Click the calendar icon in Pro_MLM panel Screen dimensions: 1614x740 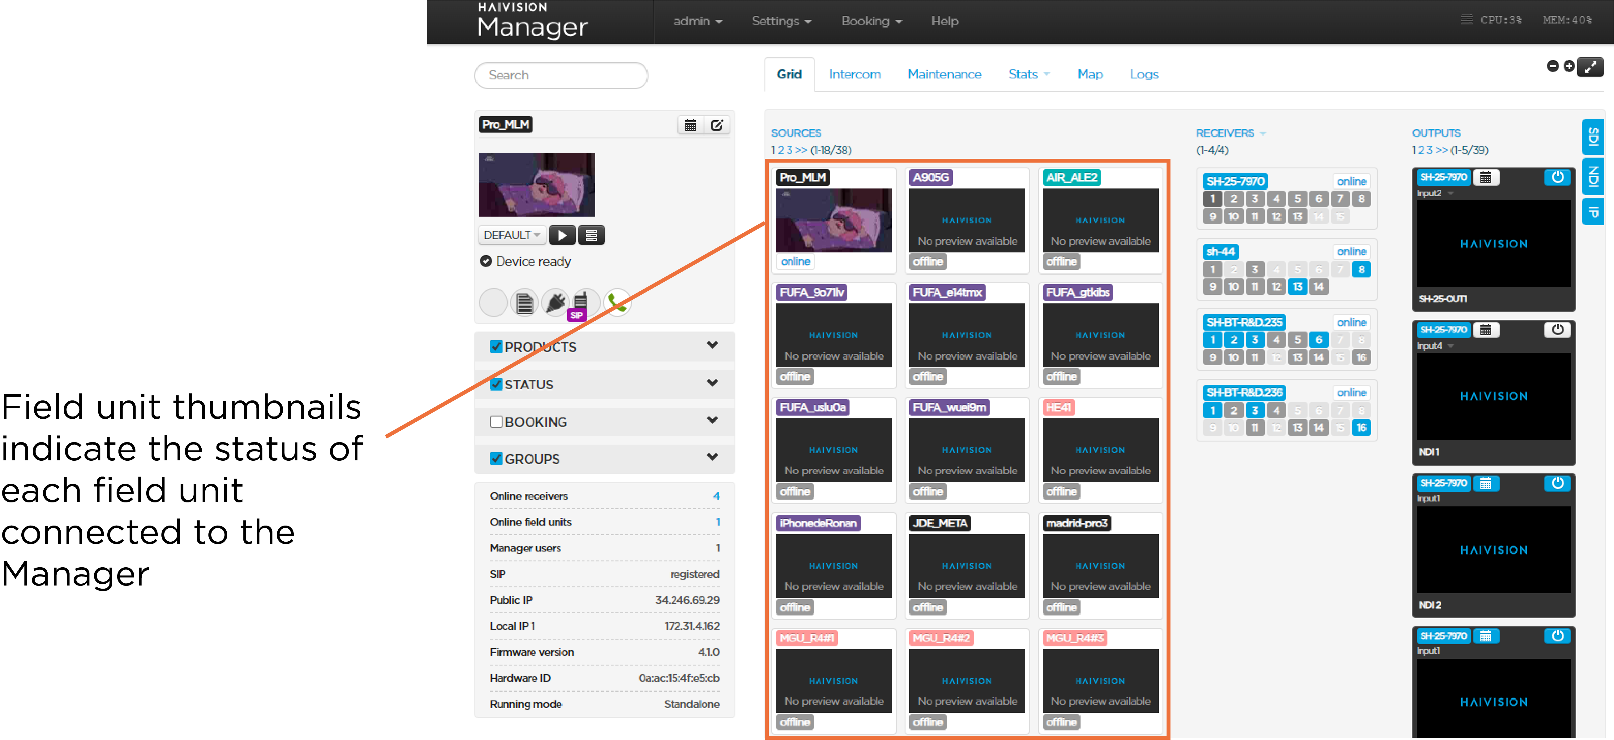(690, 125)
